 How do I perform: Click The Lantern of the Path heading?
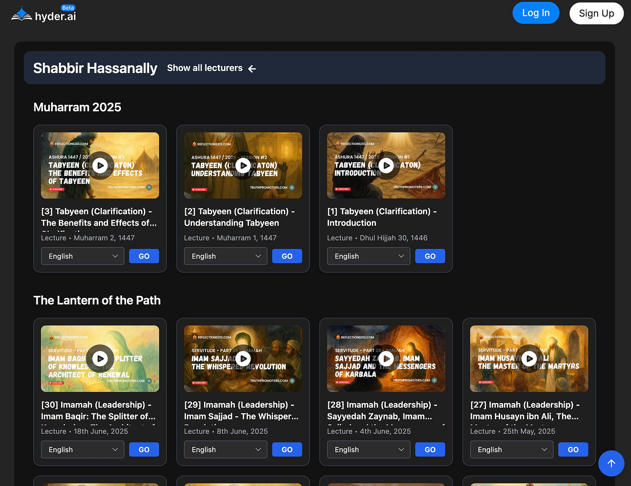click(97, 300)
